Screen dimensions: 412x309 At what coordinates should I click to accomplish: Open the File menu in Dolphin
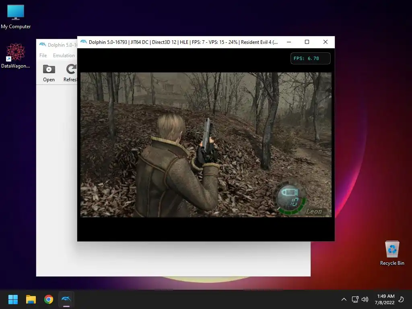(x=43, y=56)
